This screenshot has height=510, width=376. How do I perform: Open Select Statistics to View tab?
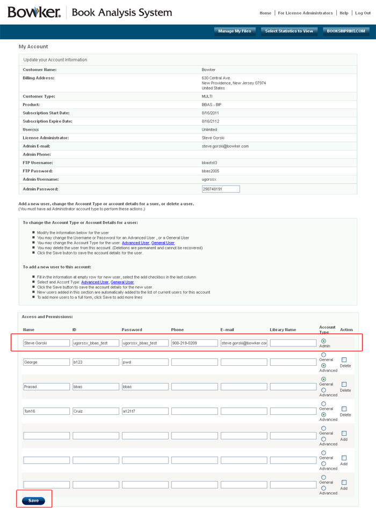289,31
